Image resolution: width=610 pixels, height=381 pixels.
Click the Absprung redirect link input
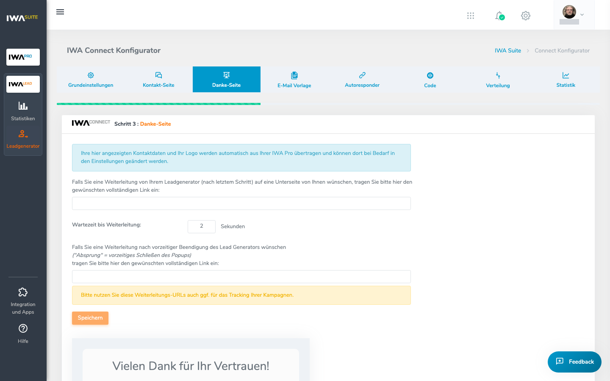pyautogui.click(x=241, y=276)
